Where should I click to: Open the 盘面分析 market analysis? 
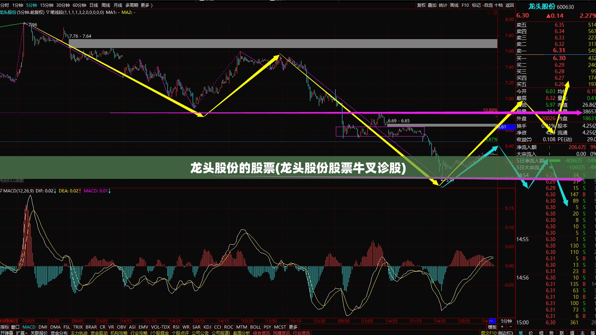[x=242, y=333]
